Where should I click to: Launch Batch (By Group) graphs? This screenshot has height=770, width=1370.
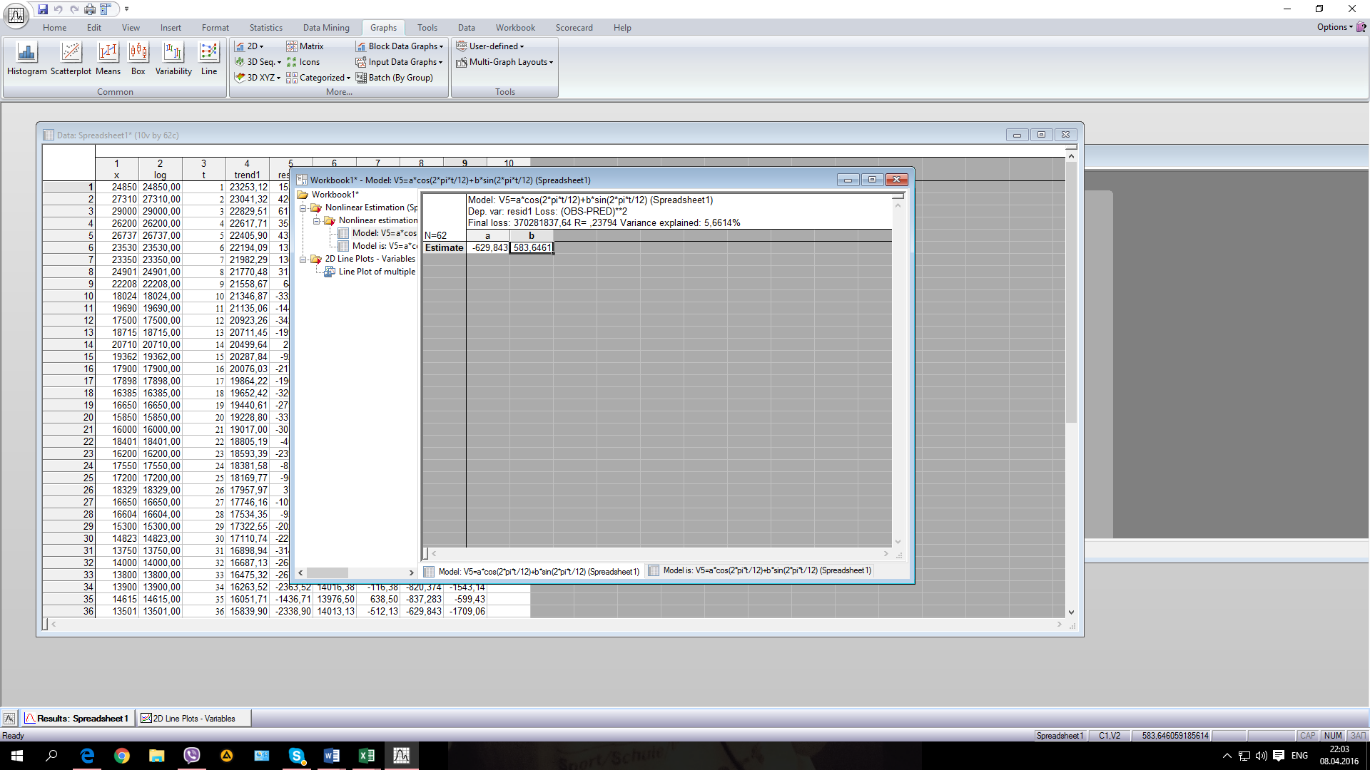coord(394,78)
